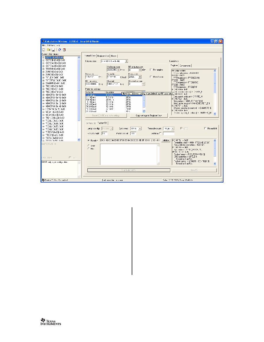Increase the Channel number with up stepper
264x342 pixels.
(x=143, y=83)
